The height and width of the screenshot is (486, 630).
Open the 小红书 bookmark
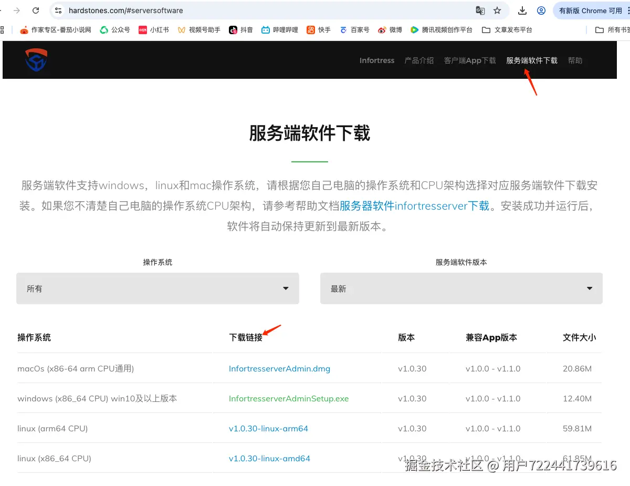[x=154, y=30]
